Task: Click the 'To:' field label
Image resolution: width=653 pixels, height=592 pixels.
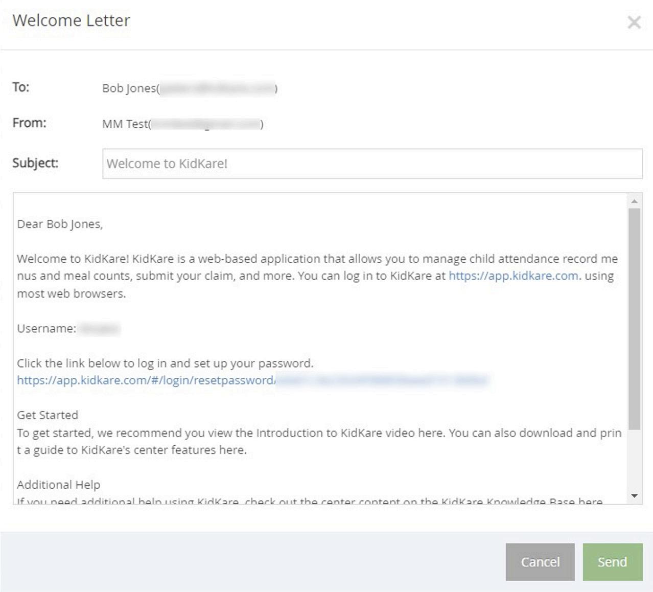Action: tap(21, 87)
